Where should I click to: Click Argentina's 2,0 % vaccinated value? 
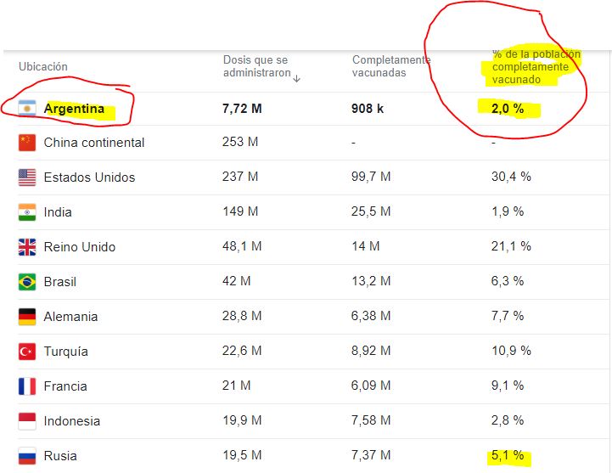[x=508, y=109]
